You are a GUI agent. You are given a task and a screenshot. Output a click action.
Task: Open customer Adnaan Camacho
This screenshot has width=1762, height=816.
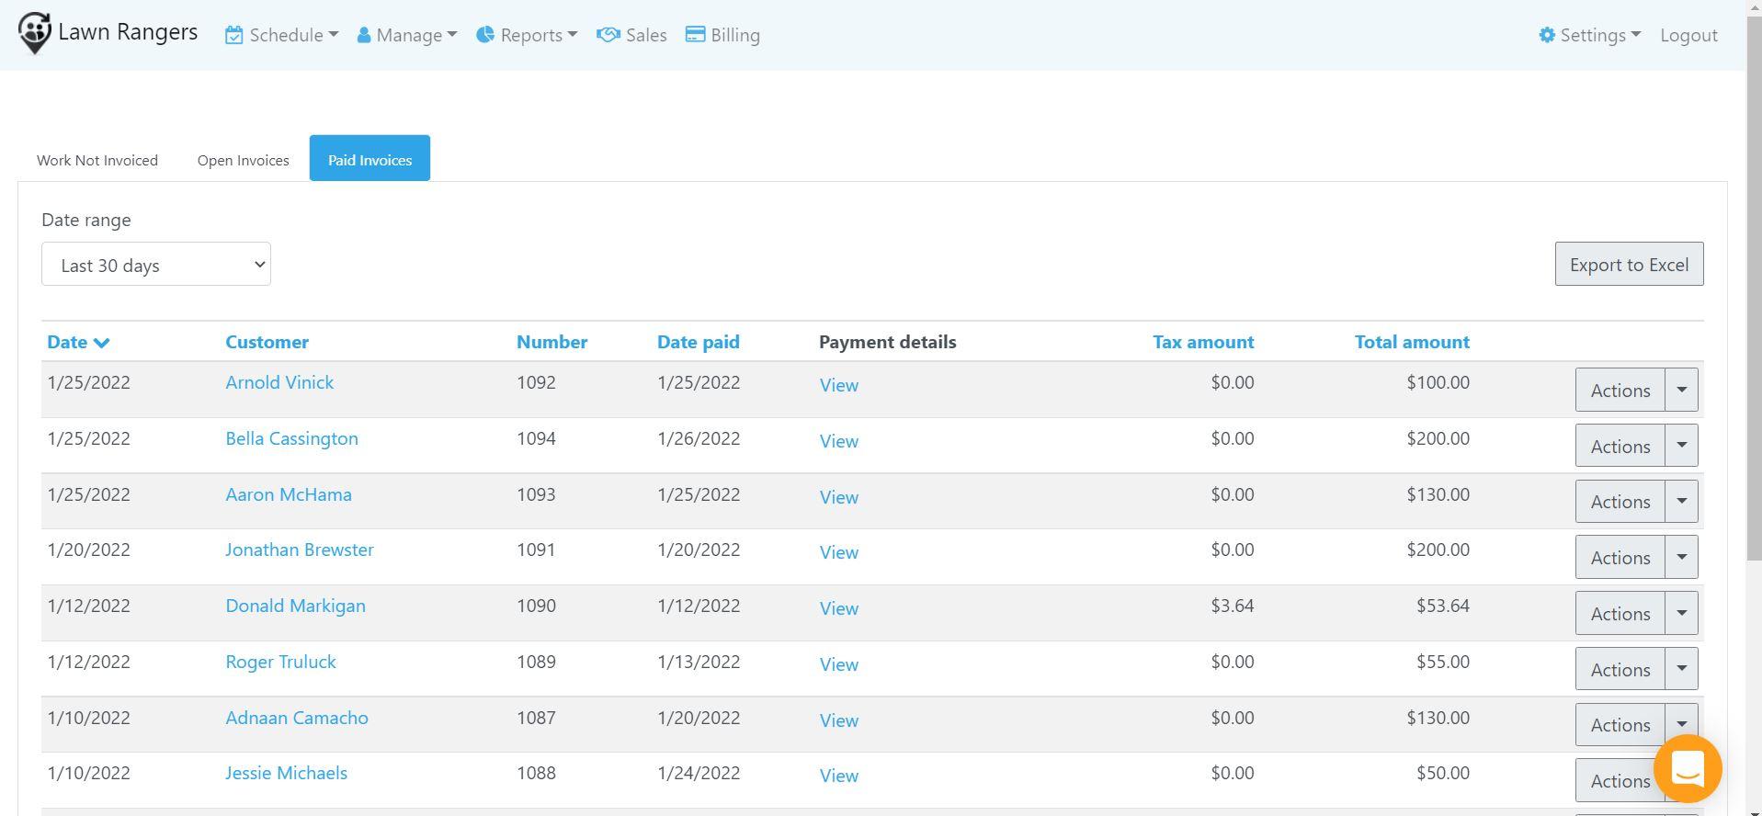click(297, 718)
